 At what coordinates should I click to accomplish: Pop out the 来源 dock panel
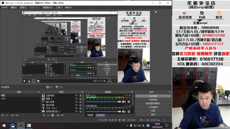pyautogui.click(x=82, y=92)
